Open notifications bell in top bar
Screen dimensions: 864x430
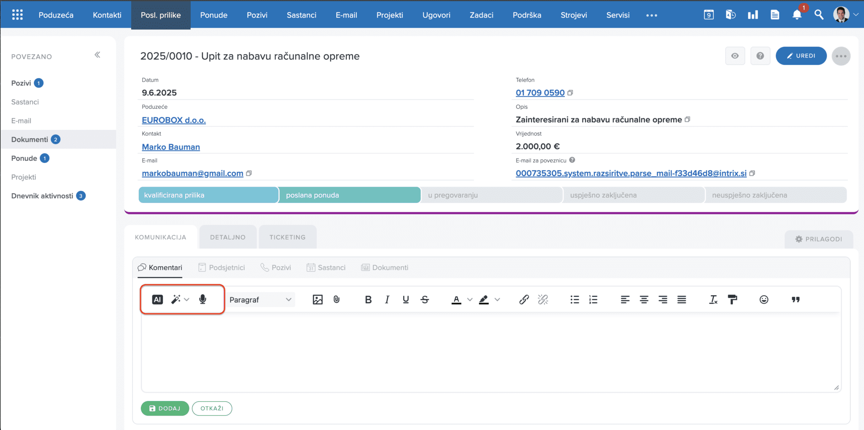point(796,15)
